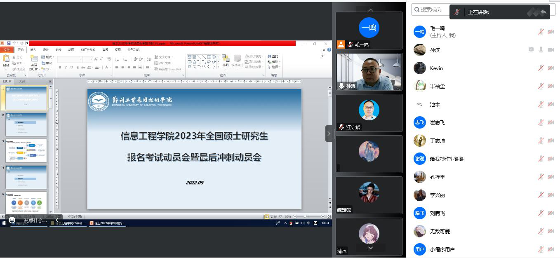560x258 pixels.
Task: Click the return arrow in speaking bar
Action: 543,12
